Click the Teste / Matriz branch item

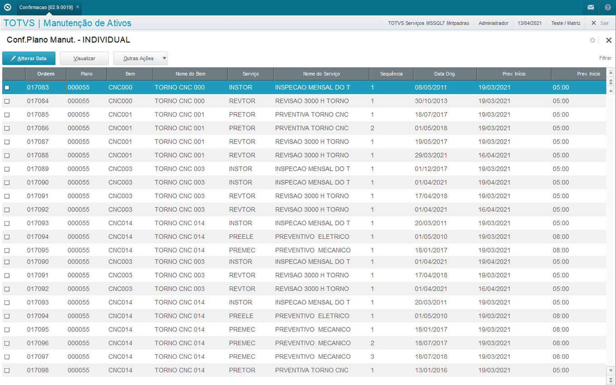(565, 23)
